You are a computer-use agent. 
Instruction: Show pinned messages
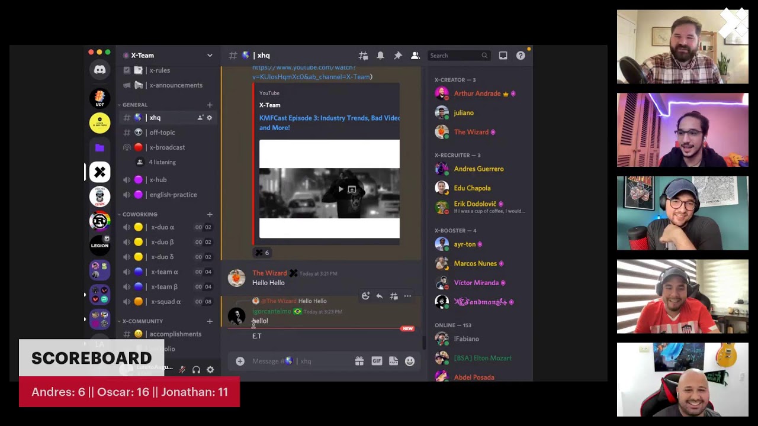click(398, 56)
